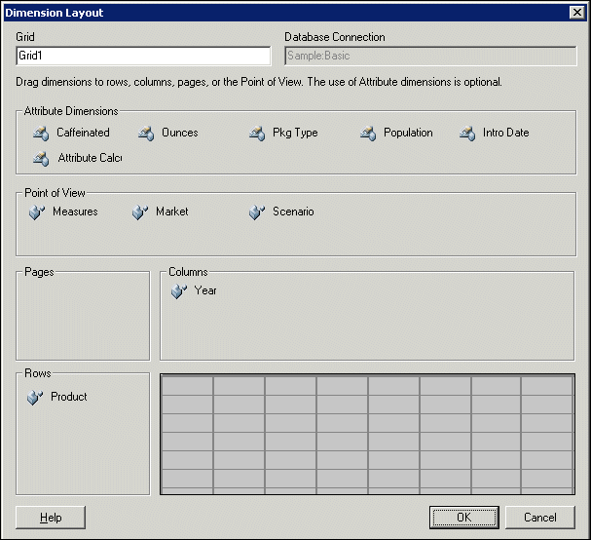The image size is (591, 540).
Task: Select the Year dimension icon in Columns
Action: 179,291
